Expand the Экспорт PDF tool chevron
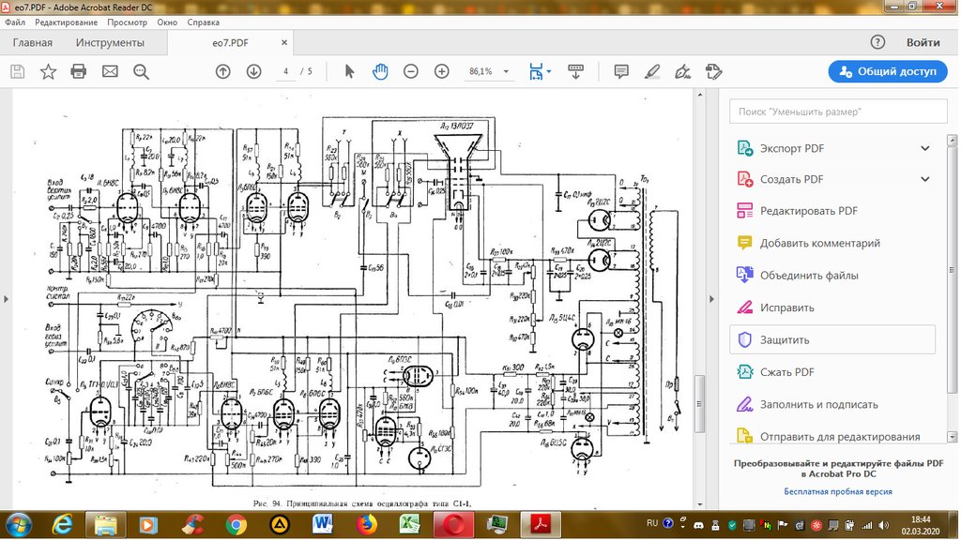Viewport: 961px width, 540px height. point(924,148)
